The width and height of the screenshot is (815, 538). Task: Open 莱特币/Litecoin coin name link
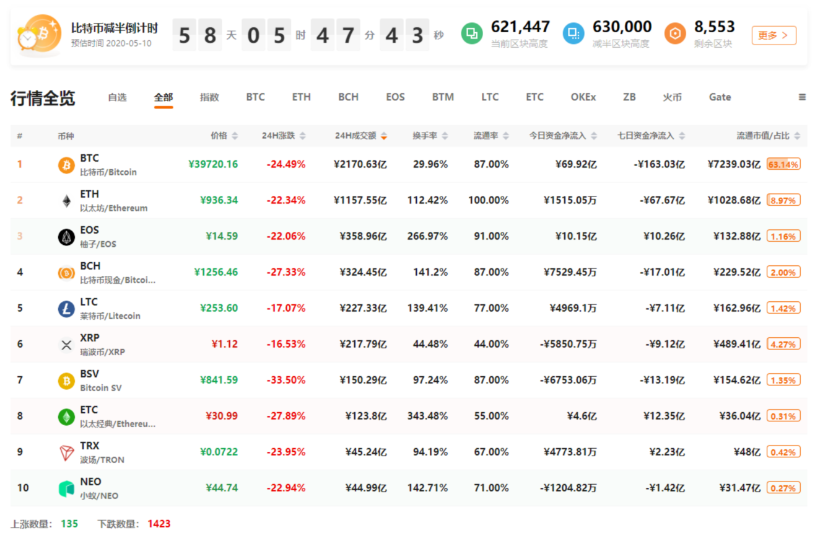coord(110,316)
